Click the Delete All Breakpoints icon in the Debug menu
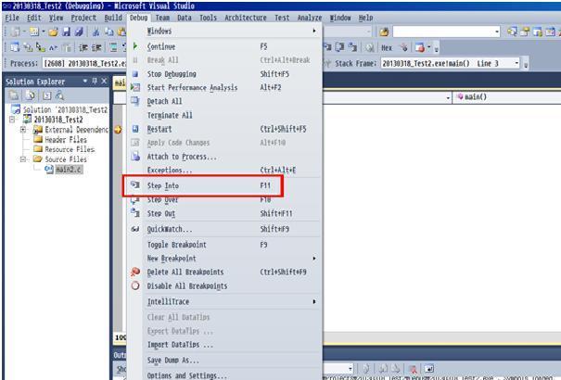 135,272
